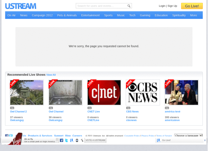Click the Login link

click(x=162, y=6)
